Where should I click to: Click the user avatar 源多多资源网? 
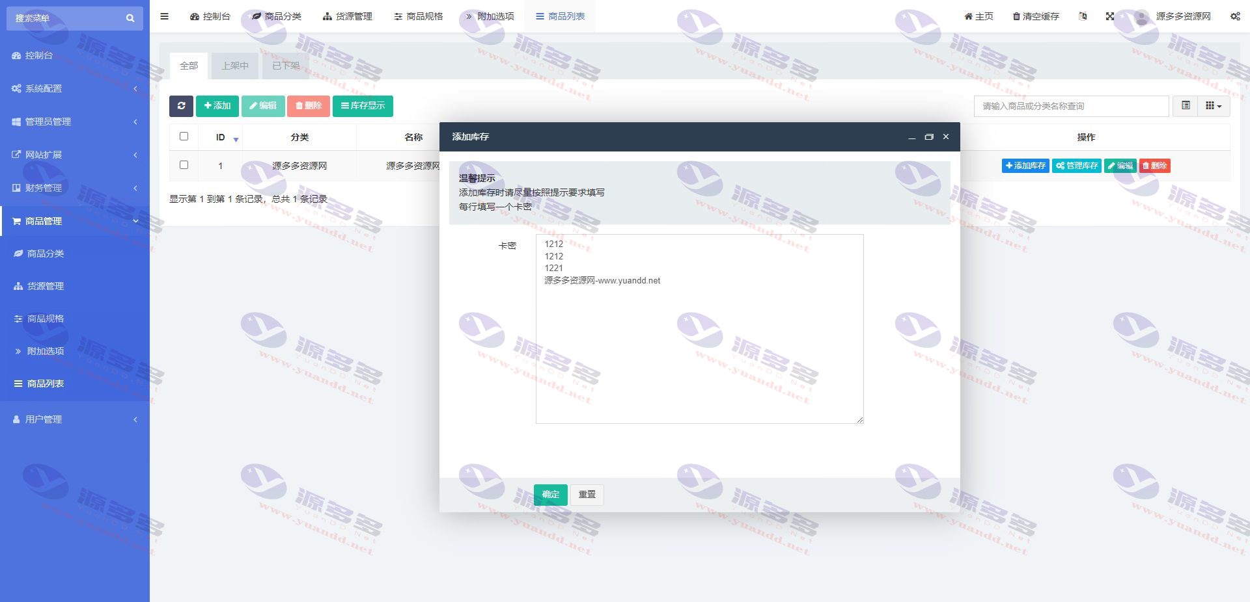pyautogui.click(x=1173, y=16)
